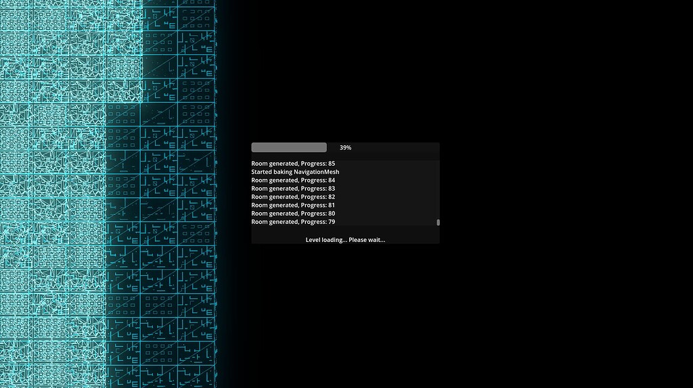Click the 'Room generated, Progress: 82' line

[293, 197]
